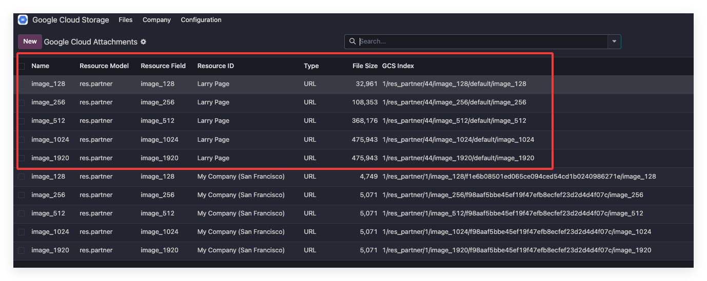This screenshot has height=281, width=707.
Task: Sort by the Resource Model column header
Action: click(x=104, y=66)
